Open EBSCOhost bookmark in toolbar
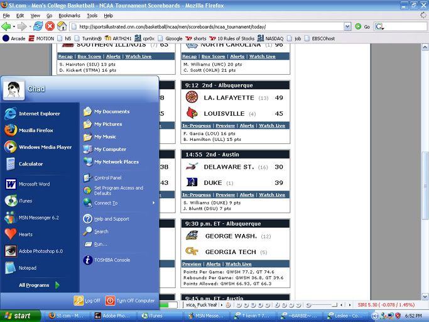 pyautogui.click(x=320, y=38)
